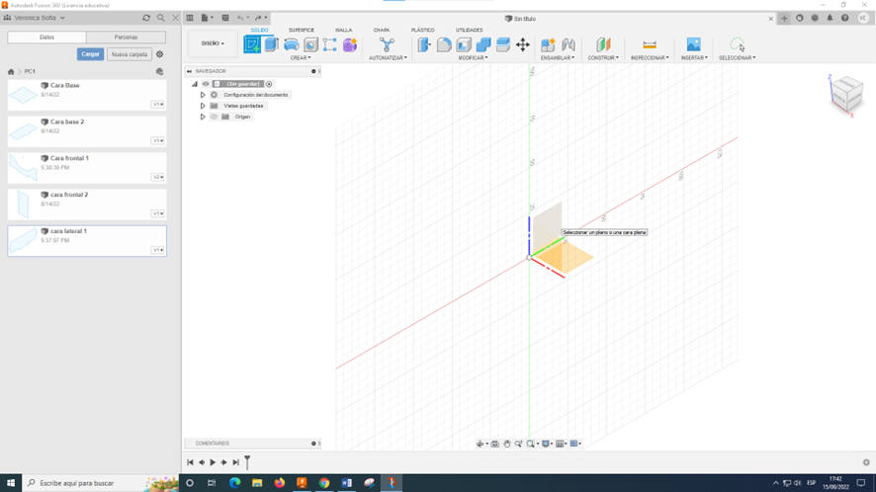The image size is (876, 492).
Task: Click the Joint tool icon
Action: pos(569,44)
